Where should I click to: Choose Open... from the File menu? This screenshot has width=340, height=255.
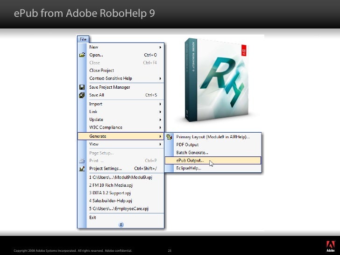pyautogui.click(x=120, y=55)
